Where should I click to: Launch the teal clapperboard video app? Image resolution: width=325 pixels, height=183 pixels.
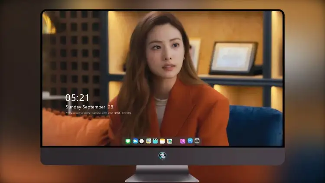coord(155,141)
